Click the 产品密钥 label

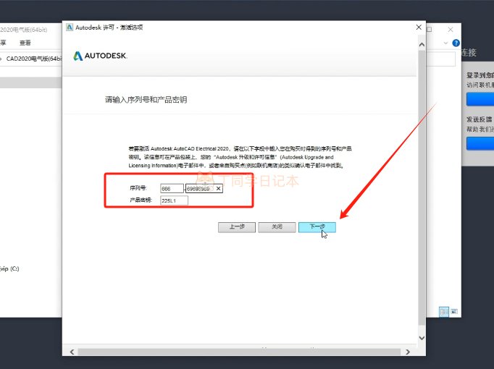point(141,200)
